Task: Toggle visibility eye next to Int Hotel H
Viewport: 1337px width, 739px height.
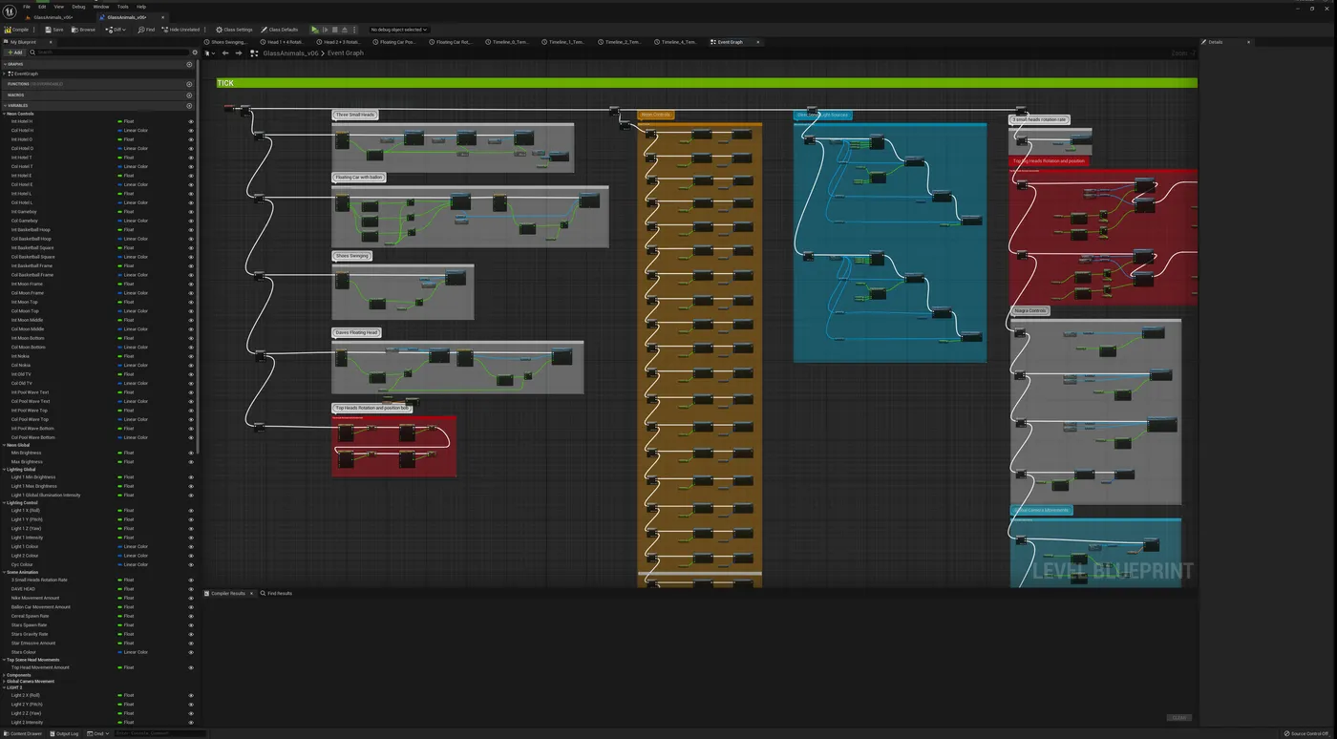Action: click(x=190, y=121)
